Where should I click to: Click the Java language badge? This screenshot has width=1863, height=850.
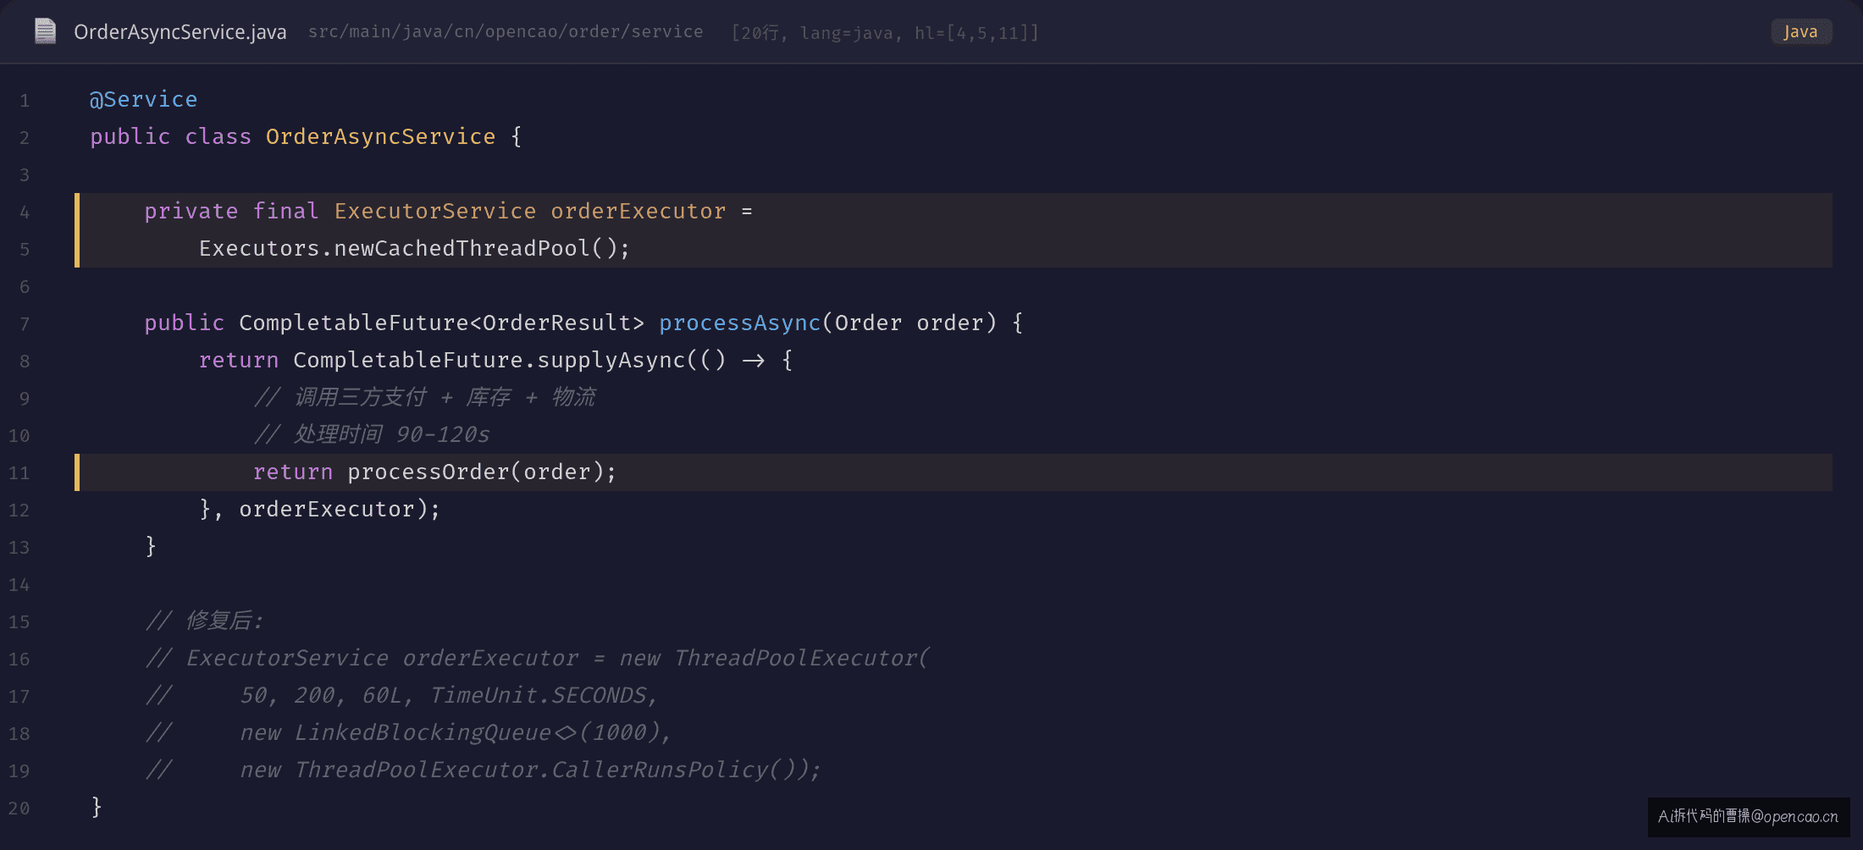click(1801, 31)
